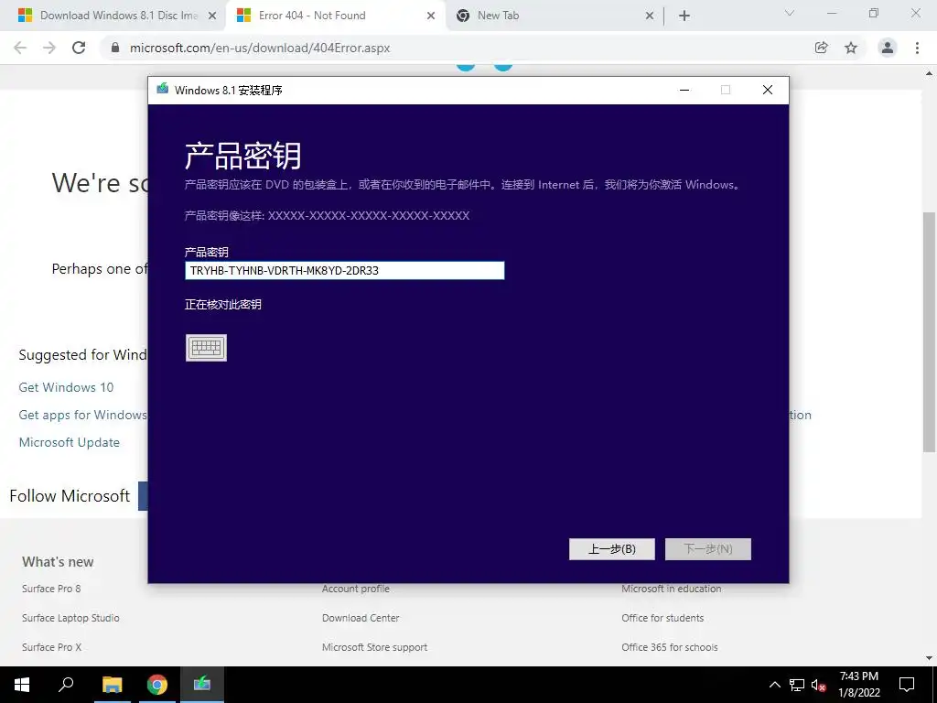Image resolution: width=937 pixels, height=703 pixels.
Task: Show hidden tray icons
Action: [x=774, y=685]
